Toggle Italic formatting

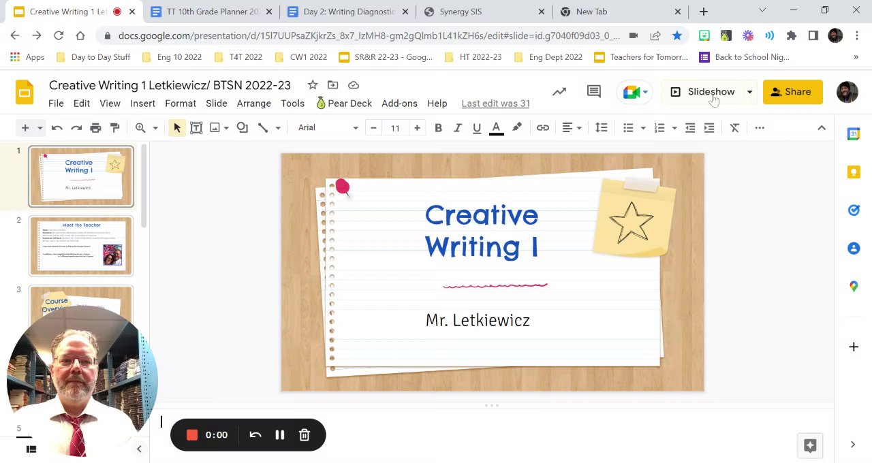458,128
